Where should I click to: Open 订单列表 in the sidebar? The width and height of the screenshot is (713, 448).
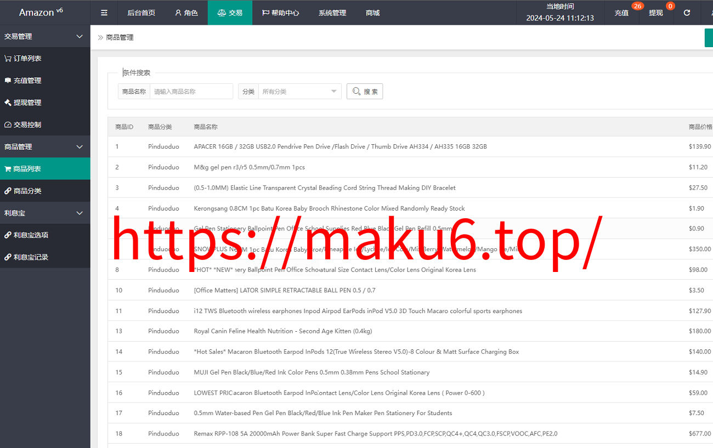[x=45, y=58]
